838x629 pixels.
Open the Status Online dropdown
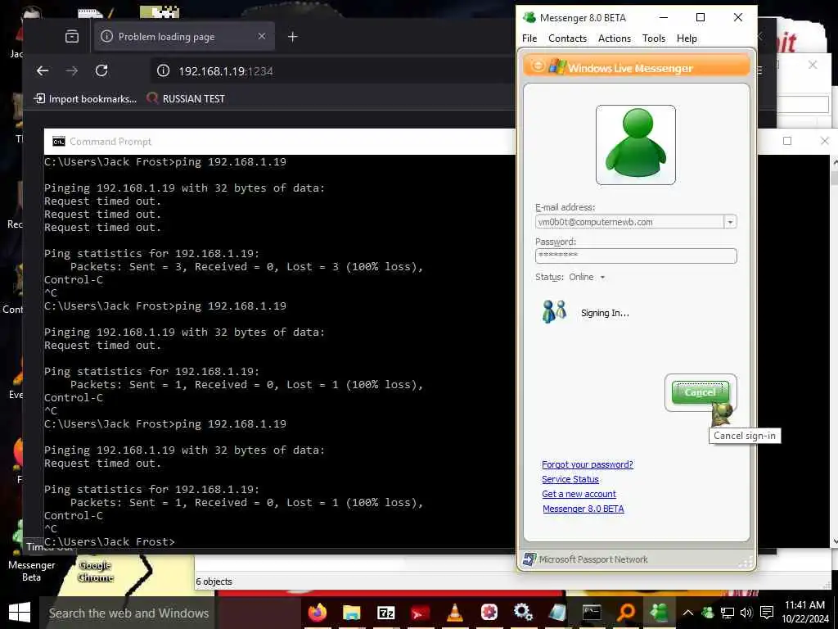pyautogui.click(x=586, y=277)
